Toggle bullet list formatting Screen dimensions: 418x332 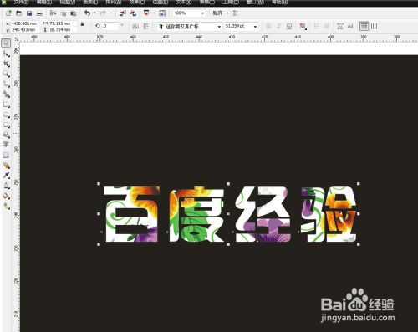pos(316,27)
